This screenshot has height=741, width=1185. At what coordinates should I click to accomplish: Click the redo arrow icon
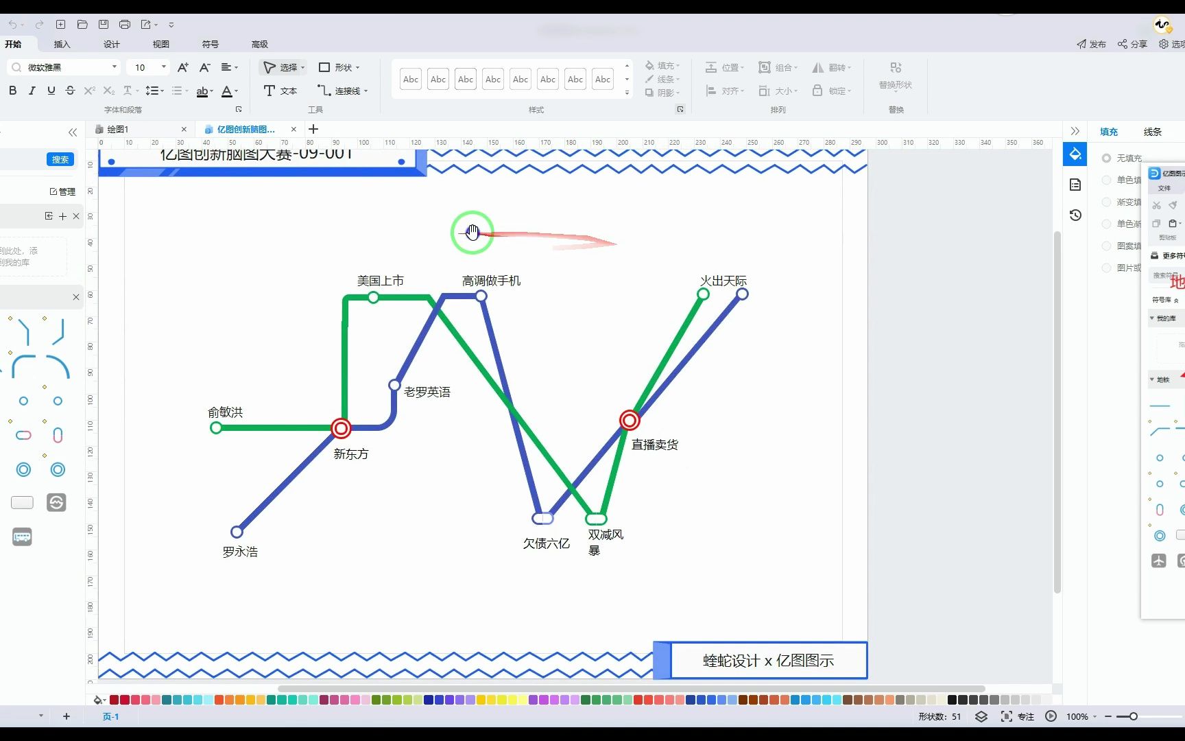coord(39,25)
